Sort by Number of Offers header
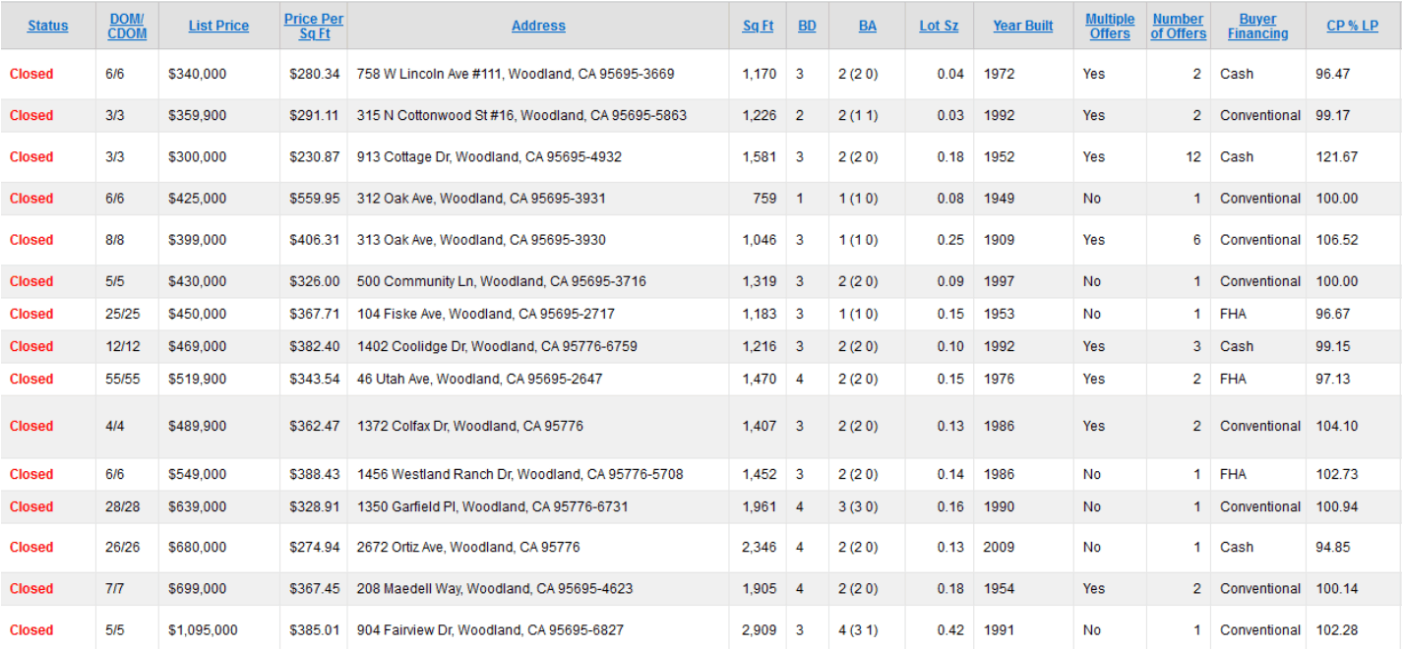 [x=1178, y=26]
